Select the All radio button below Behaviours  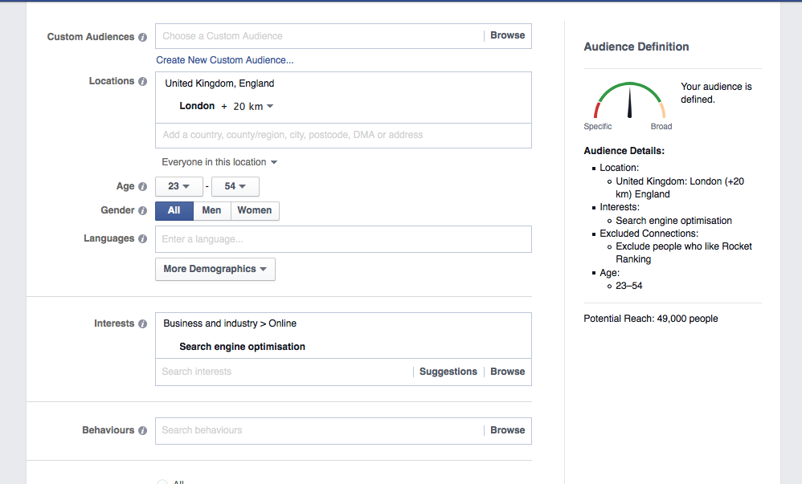162,481
